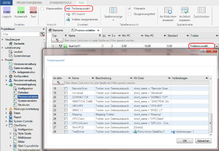The width and height of the screenshot is (219, 151).
Task: Activate the BarcodeScan driver checkbox
Action: [66, 88]
